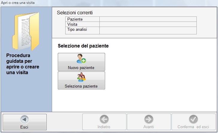Click the group of people icon
The width and height of the screenshot is (218, 133).
point(81,77)
